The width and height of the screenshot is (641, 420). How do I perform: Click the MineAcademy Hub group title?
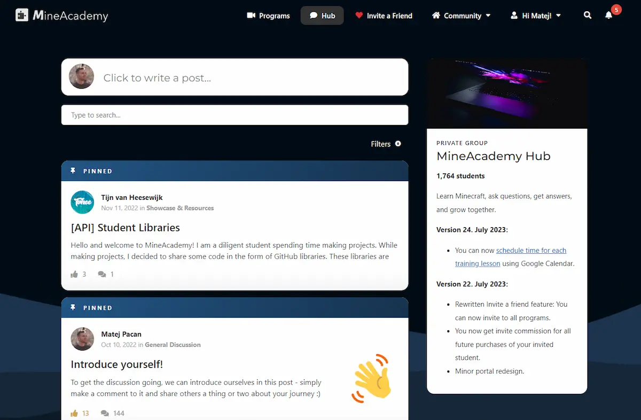pyautogui.click(x=494, y=156)
